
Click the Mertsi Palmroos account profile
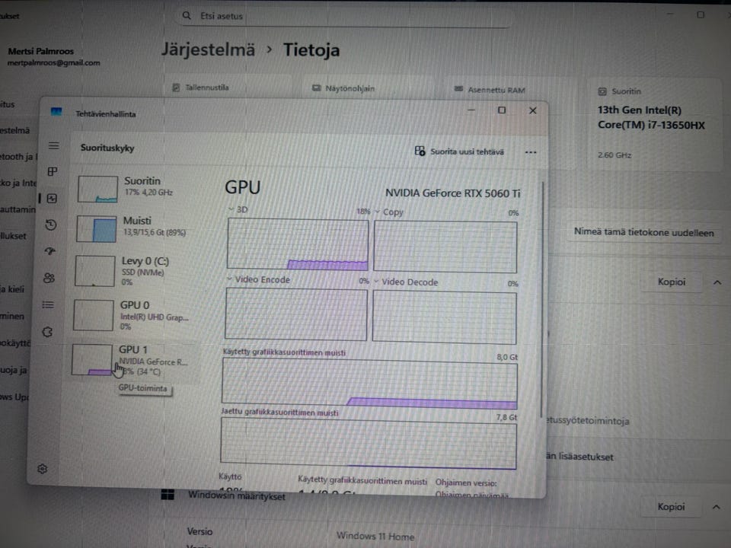point(53,56)
